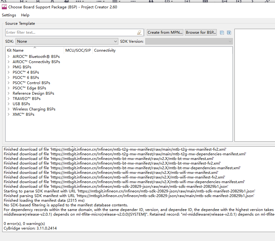Expand the PMG BSPs node
This screenshot has width=275, height=241.
tap(9, 67)
